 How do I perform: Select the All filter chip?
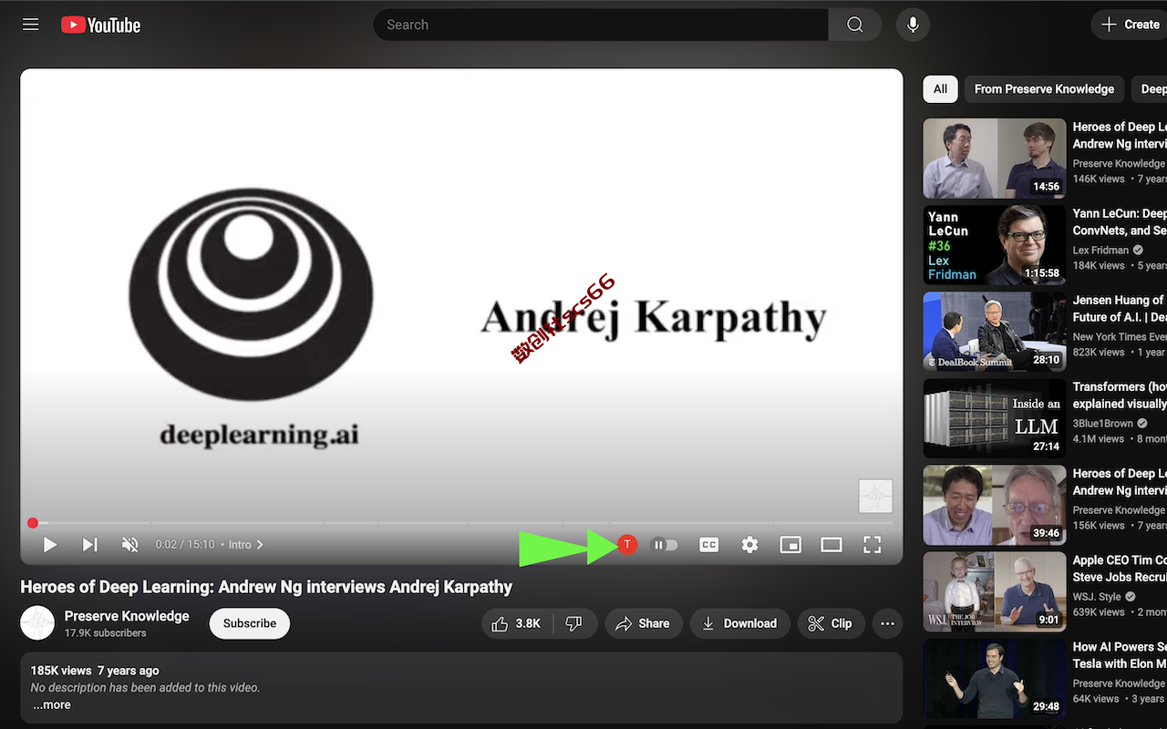click(940, 89)
